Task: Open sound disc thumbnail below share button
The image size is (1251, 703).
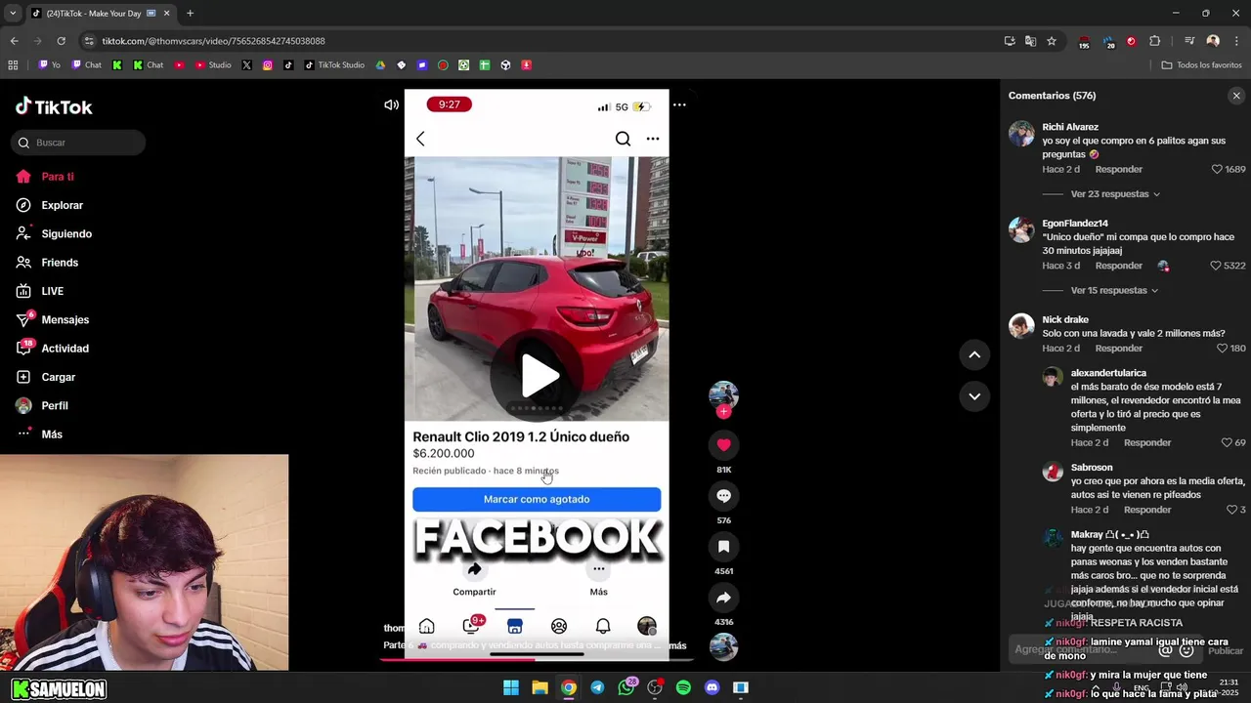Action: tap(723, 646)
